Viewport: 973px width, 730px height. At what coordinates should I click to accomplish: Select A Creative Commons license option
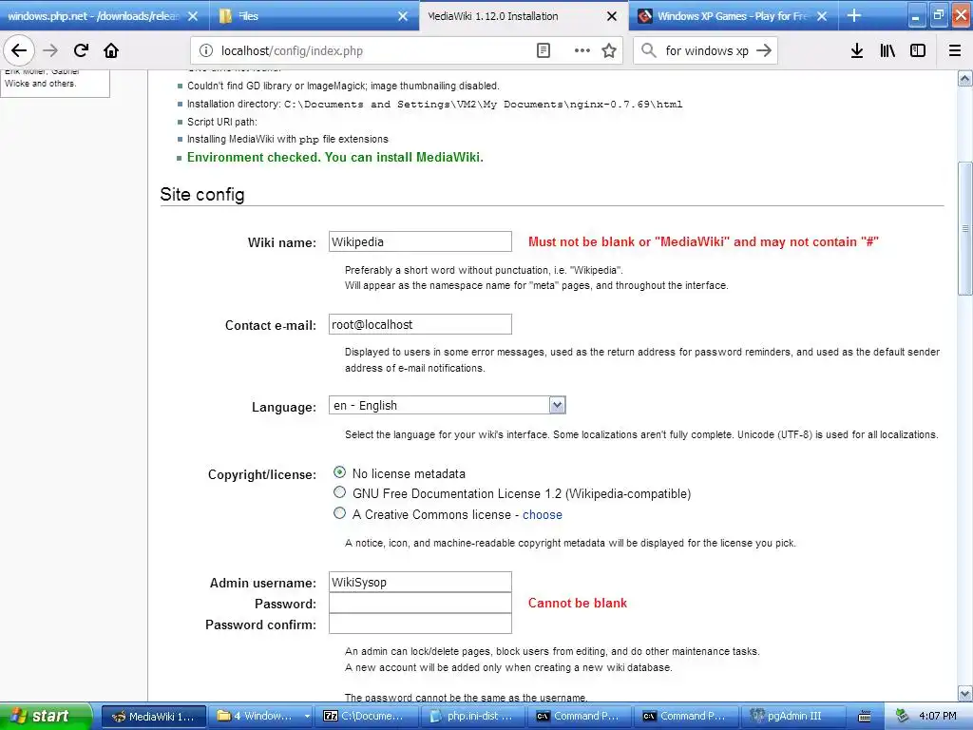[x=339, y=513]
